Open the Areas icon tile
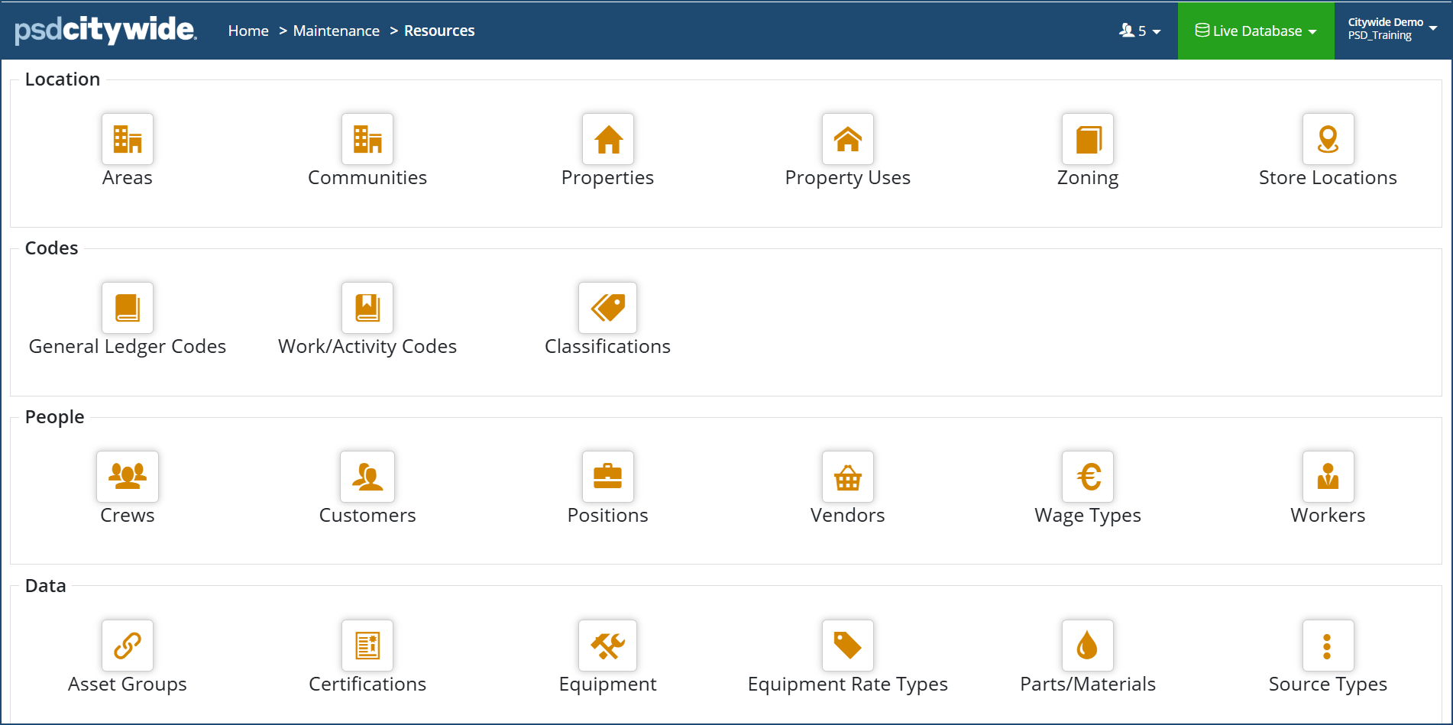Image resolution: width=1453 pixels, height=725 pixels. click(128, 139)
